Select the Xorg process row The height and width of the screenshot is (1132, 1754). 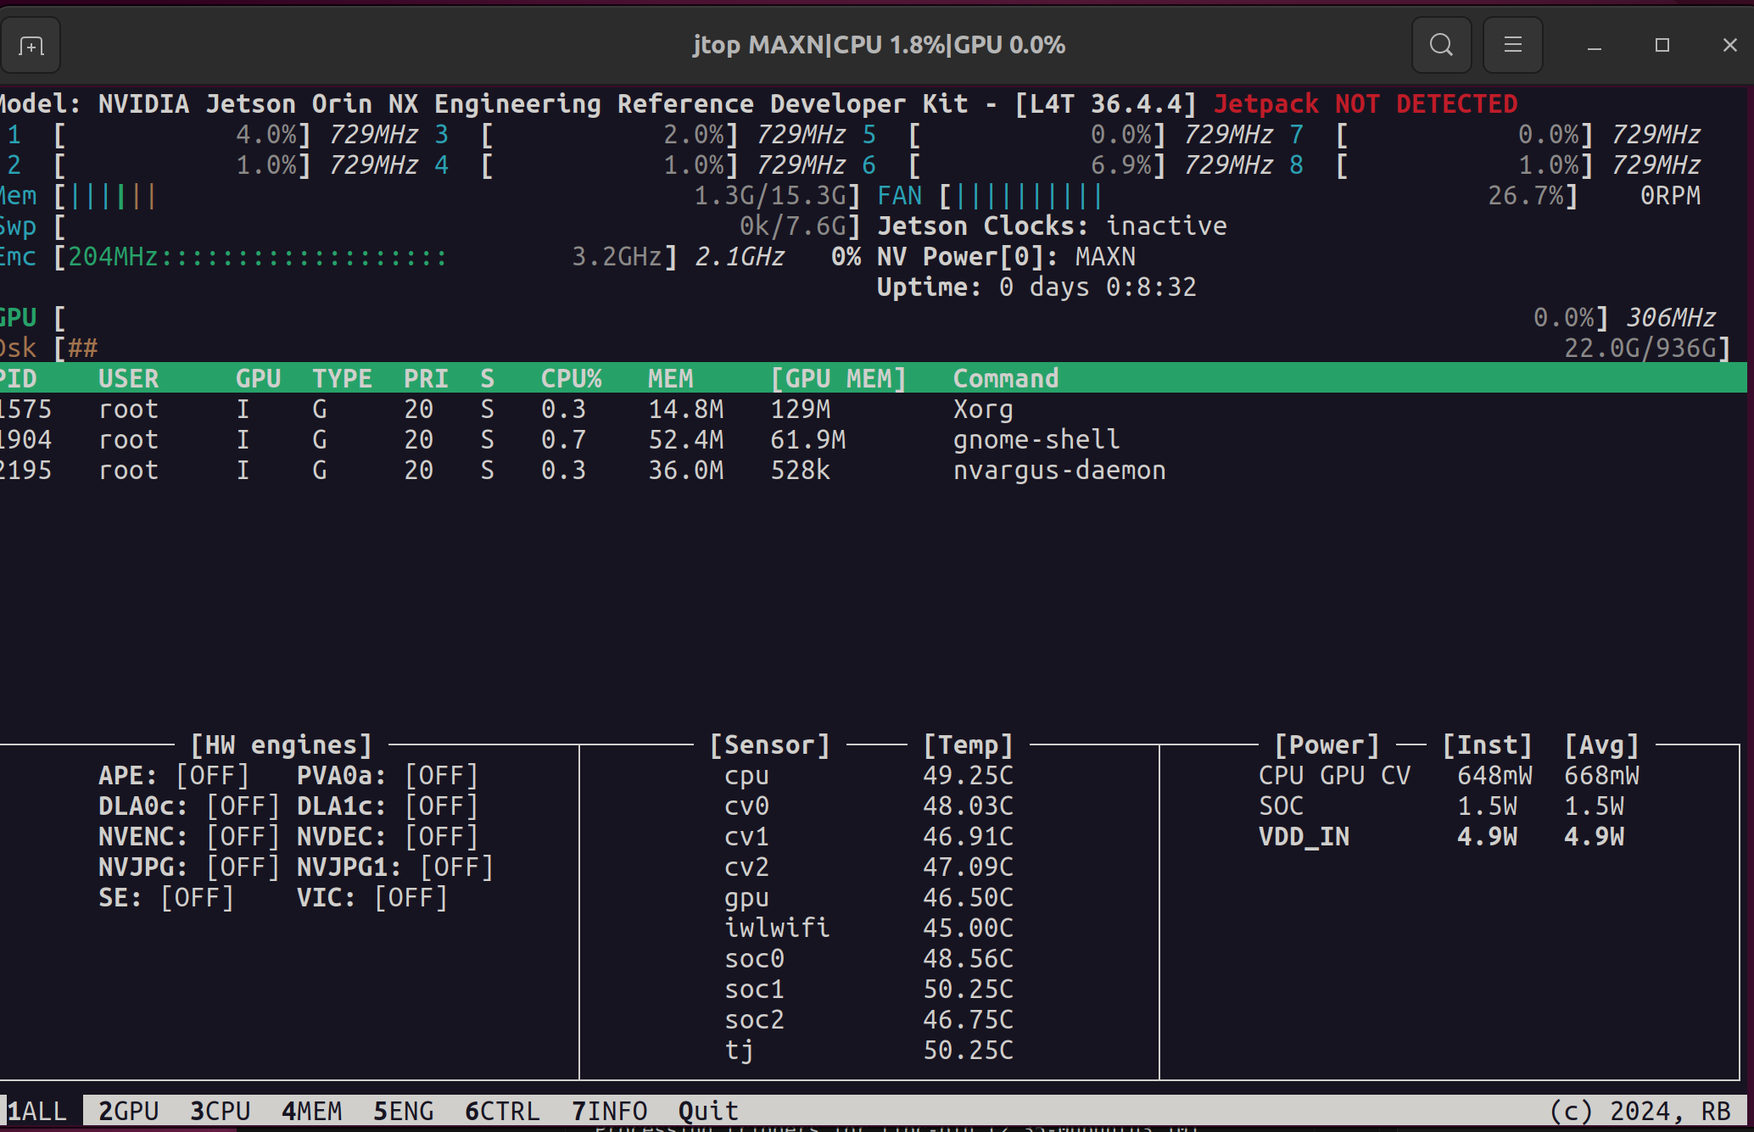click(982, 409)
